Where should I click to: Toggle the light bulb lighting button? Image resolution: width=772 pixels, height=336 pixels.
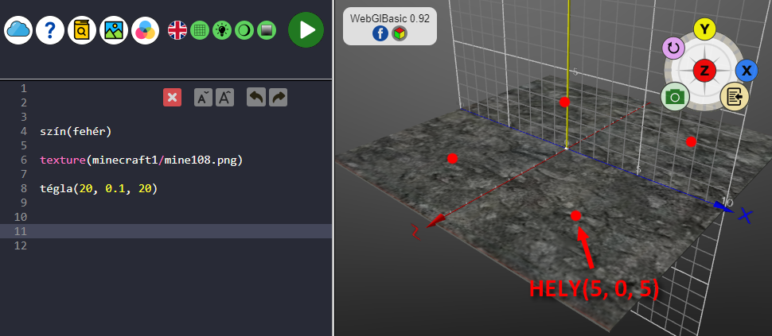tap(222, 30)
